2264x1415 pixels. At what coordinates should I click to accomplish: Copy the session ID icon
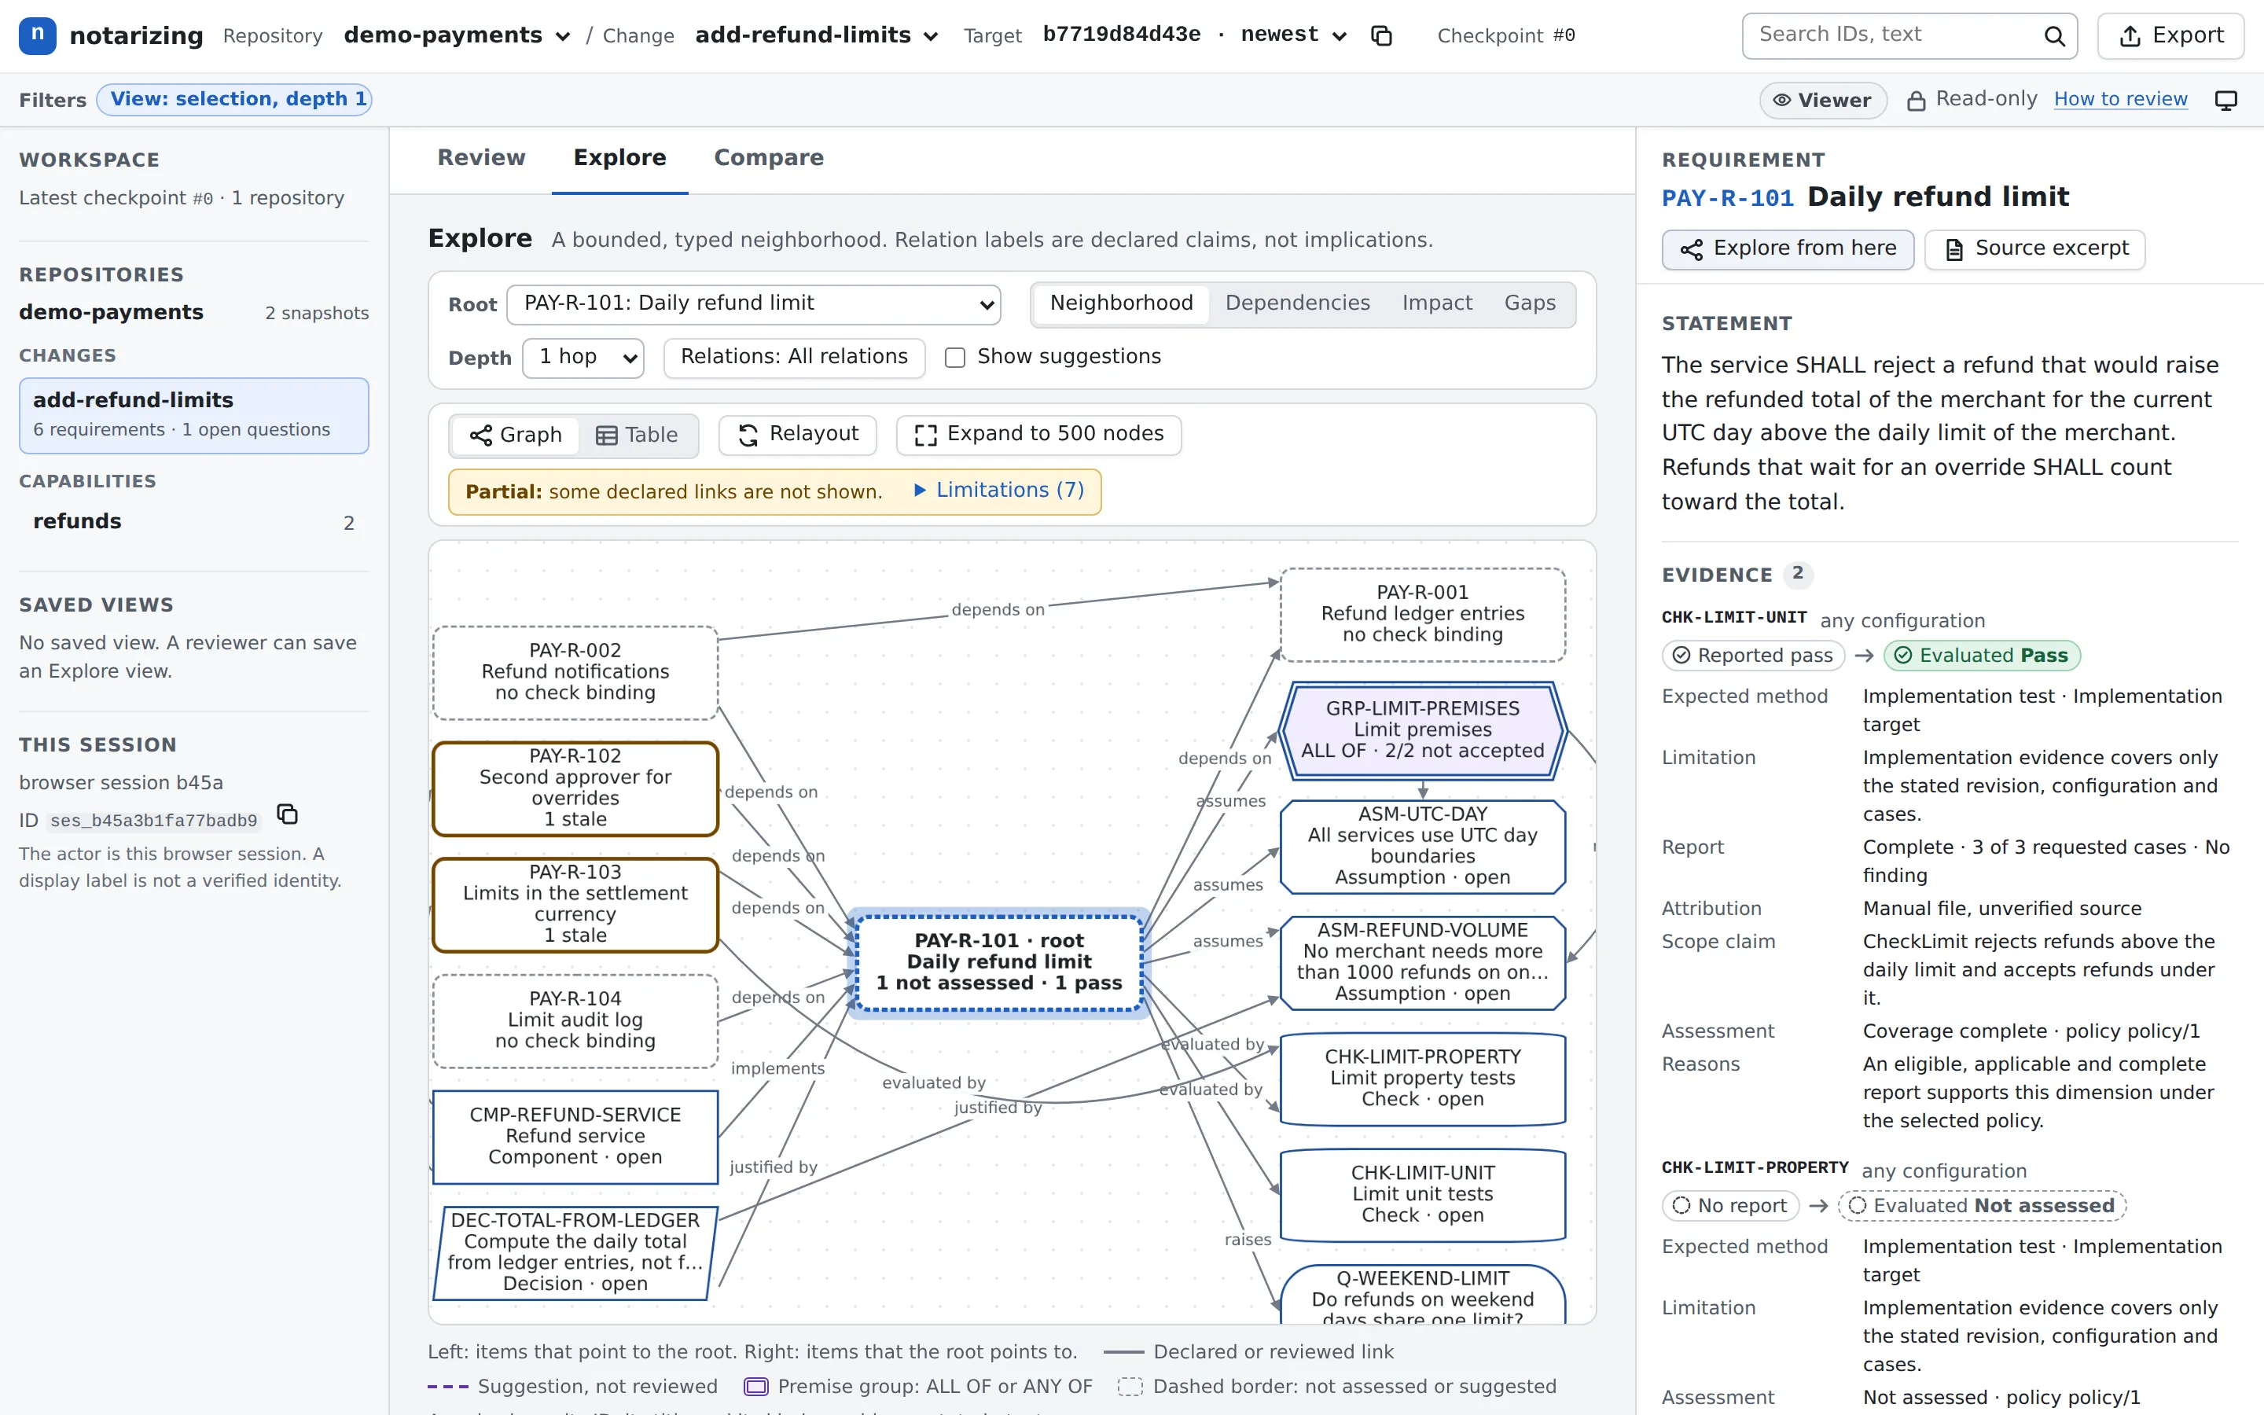287,814
